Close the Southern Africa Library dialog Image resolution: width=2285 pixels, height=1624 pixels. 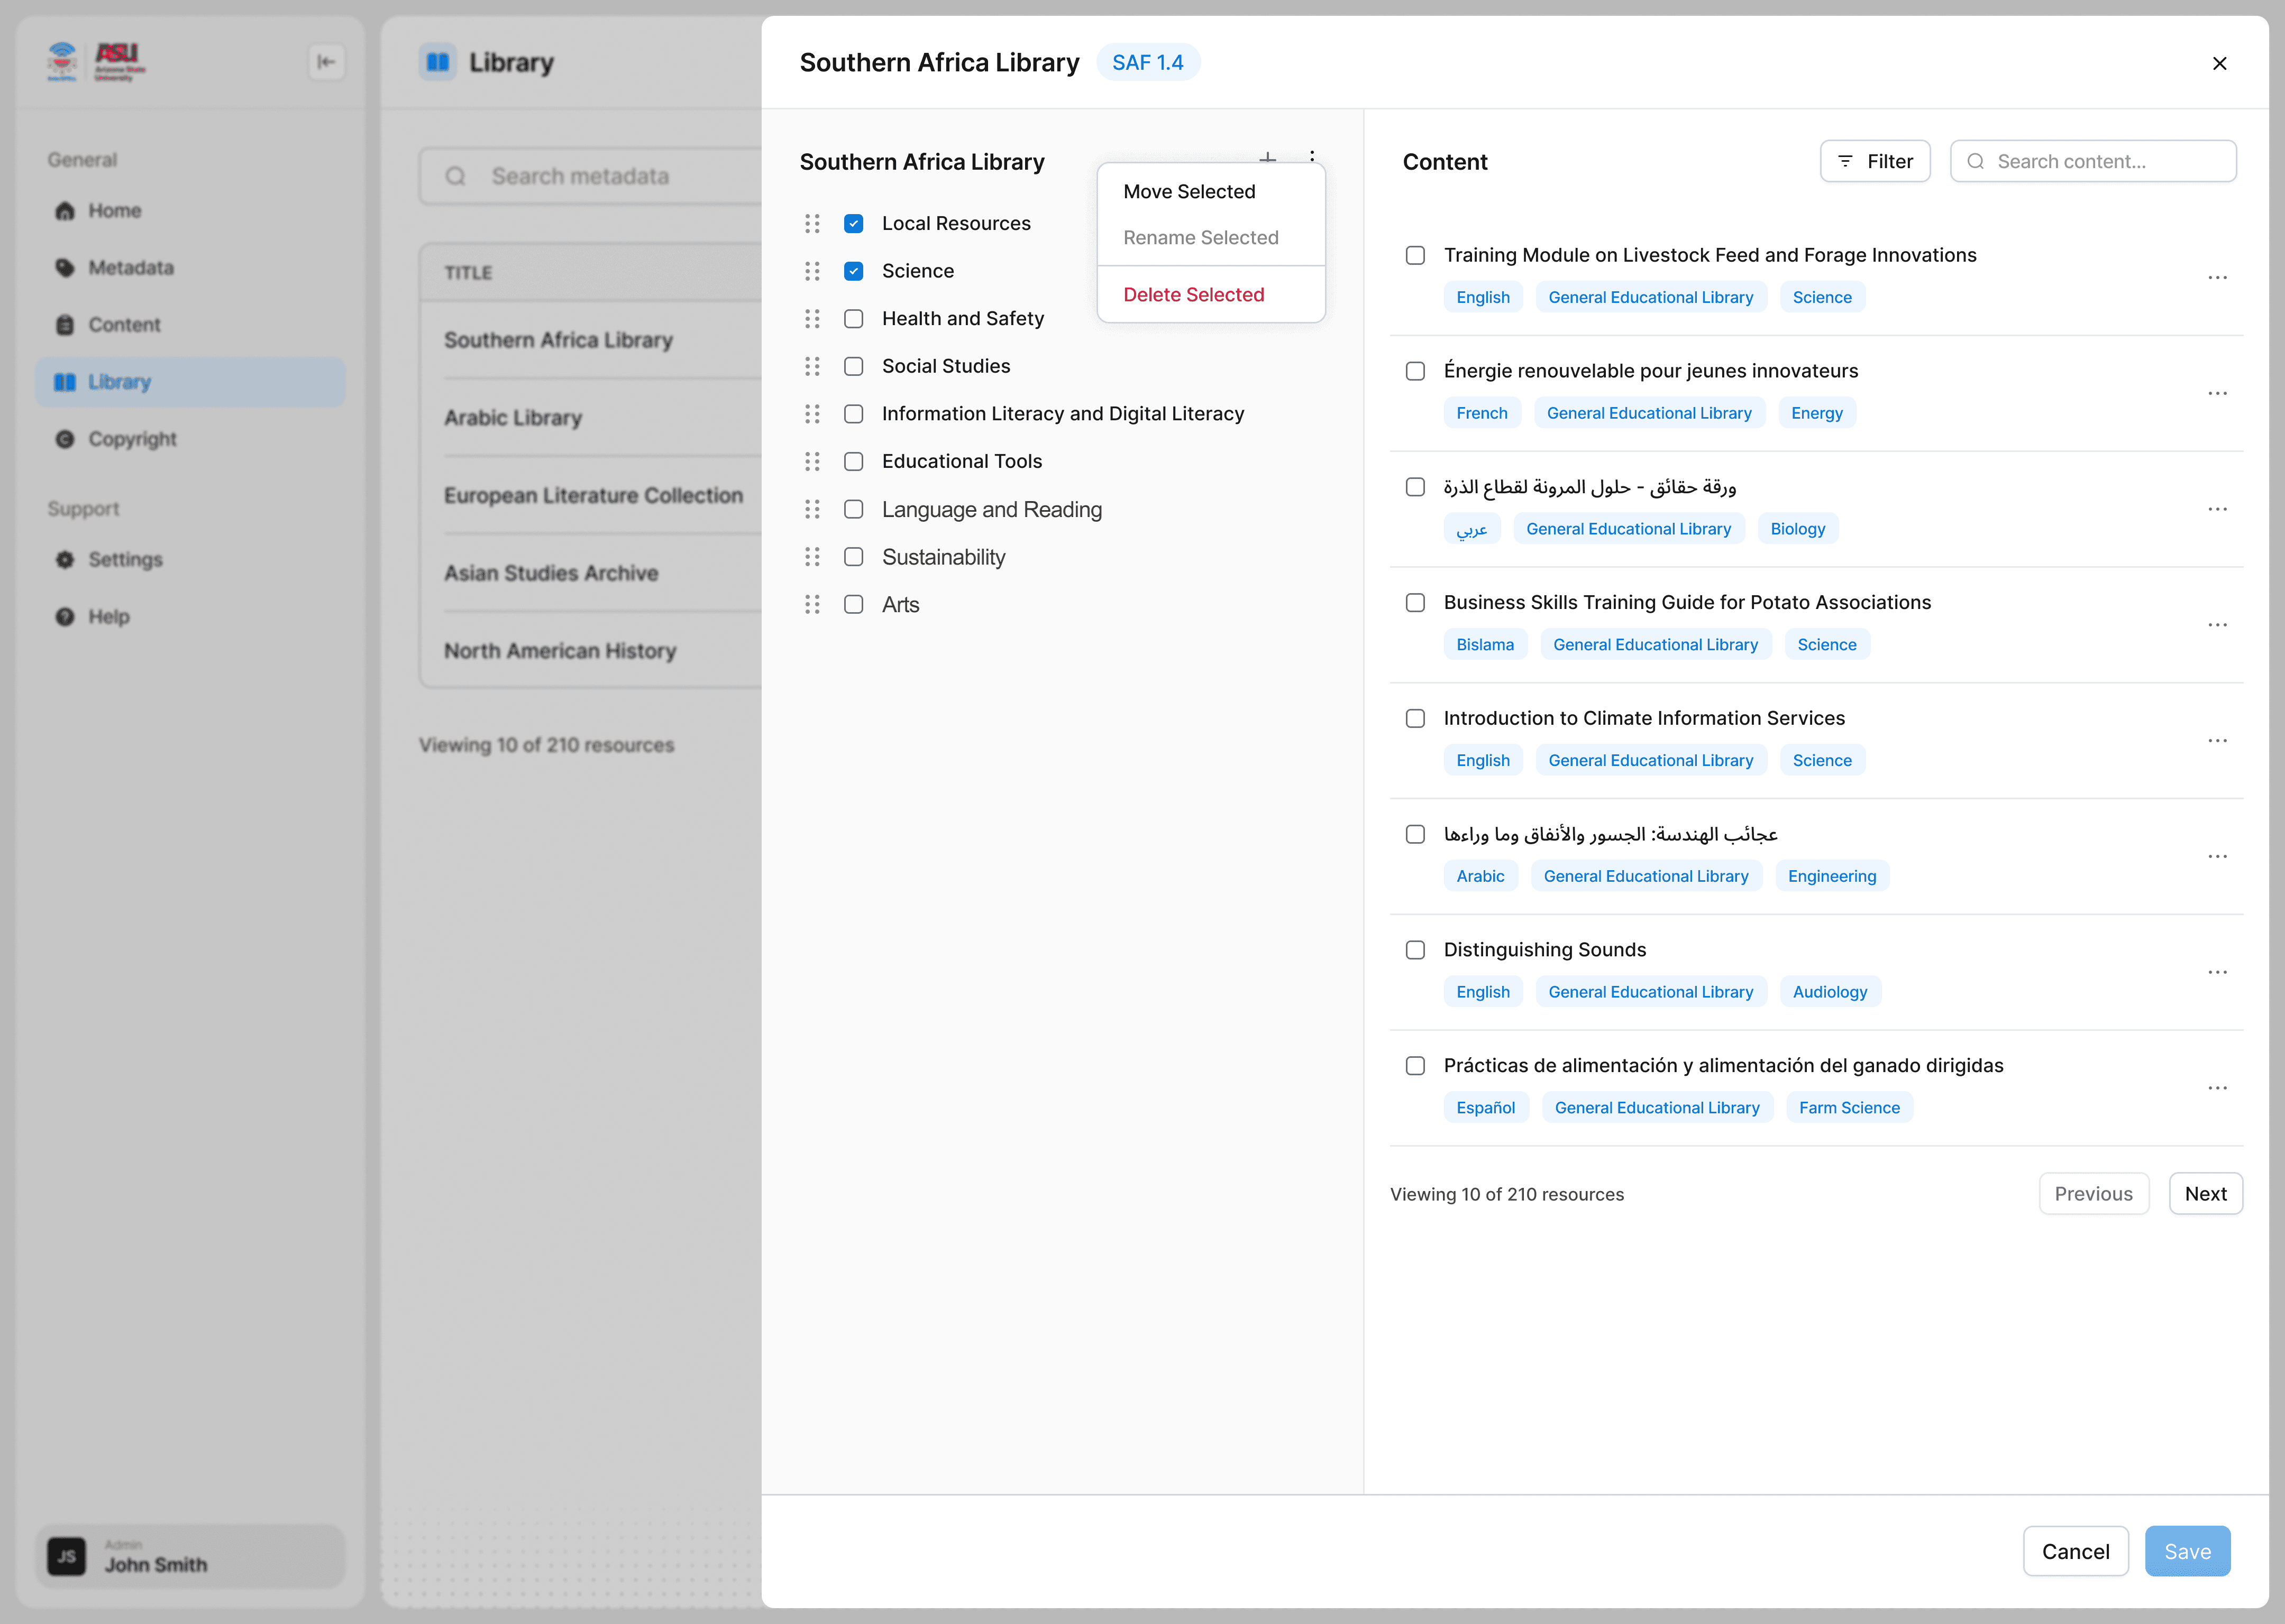point(2219,63)
